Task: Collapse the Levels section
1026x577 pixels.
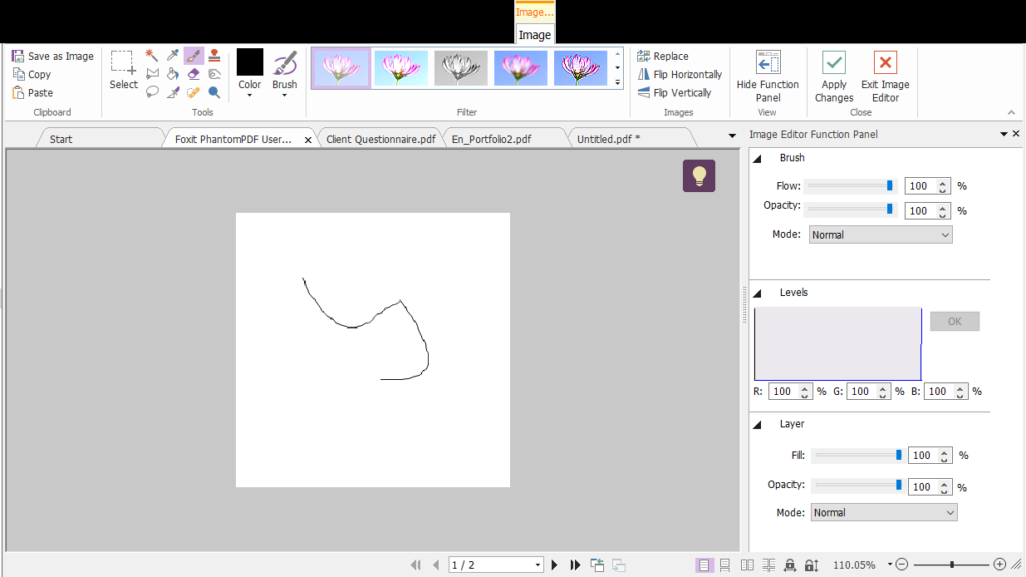Action: [x=758, y=293]
